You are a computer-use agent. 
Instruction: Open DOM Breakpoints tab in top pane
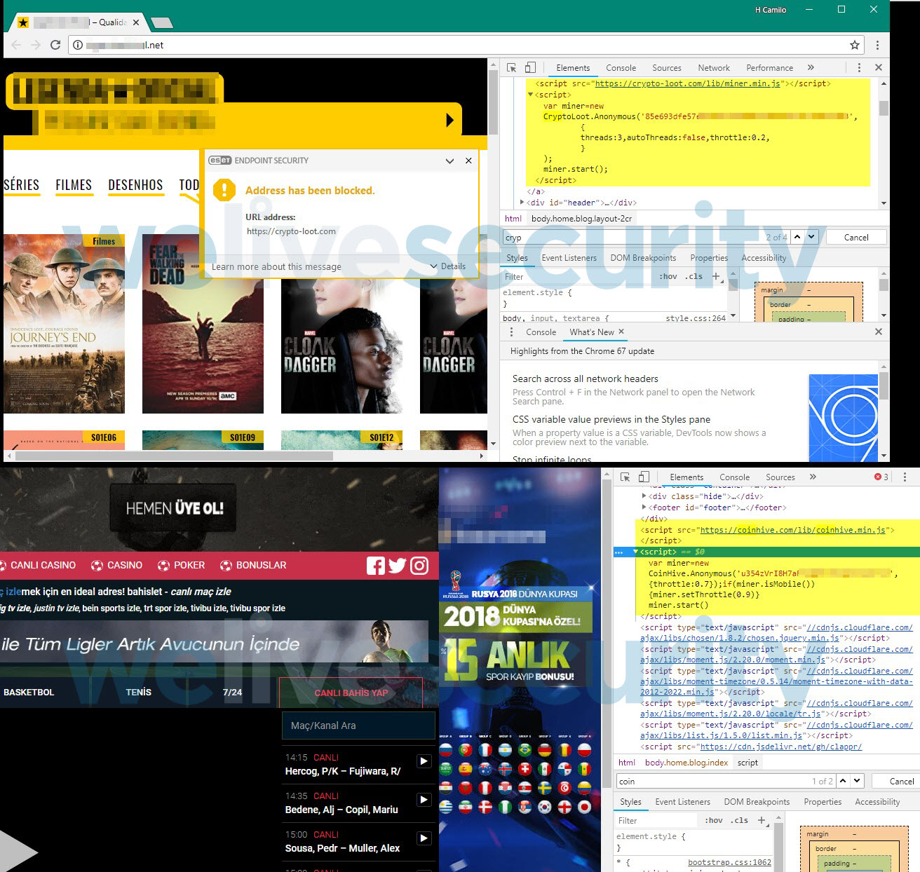pyautogui.click(x=643, y=258)
